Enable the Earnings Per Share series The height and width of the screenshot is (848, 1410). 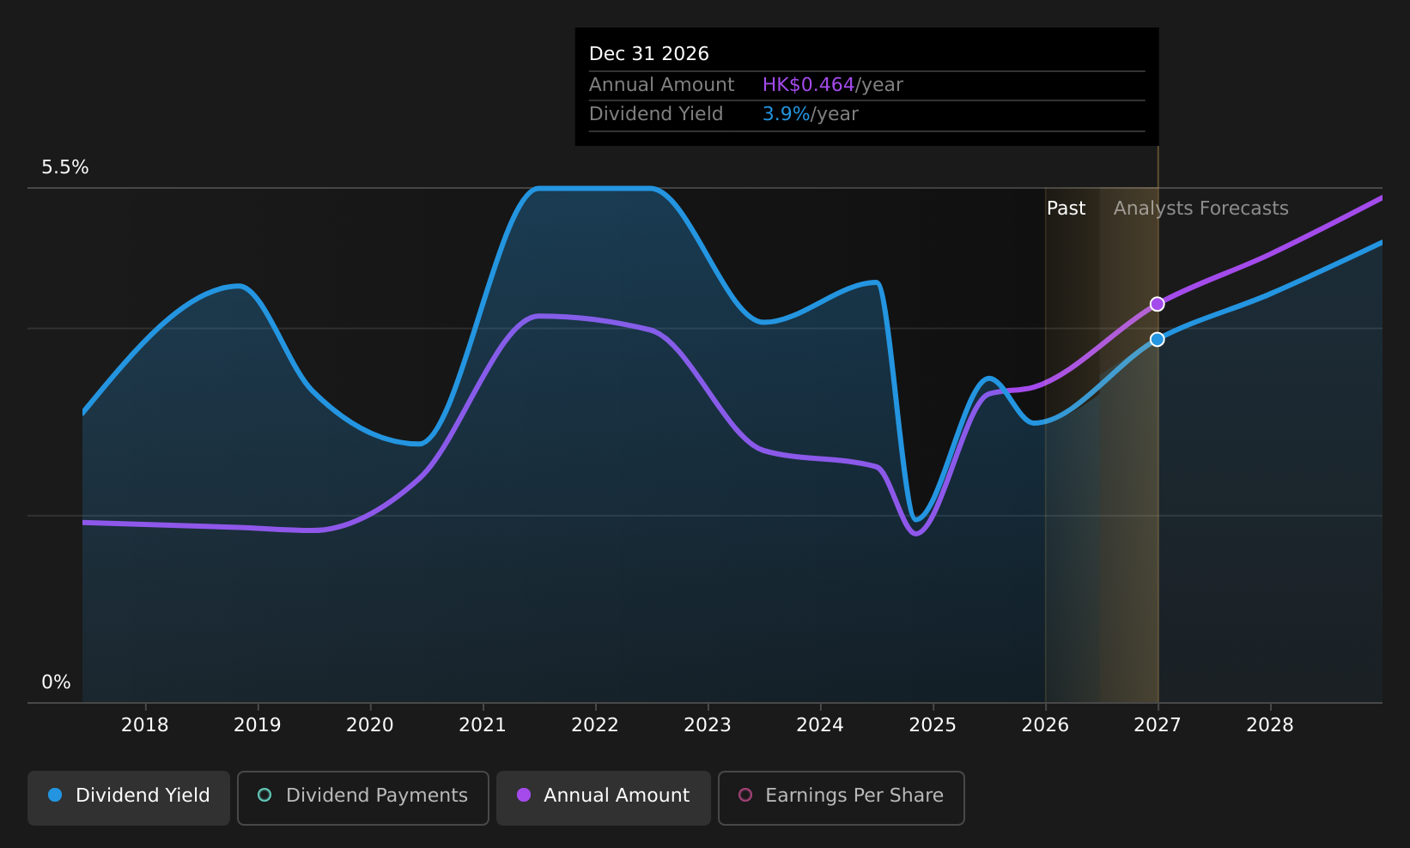[x=841, y=797]
